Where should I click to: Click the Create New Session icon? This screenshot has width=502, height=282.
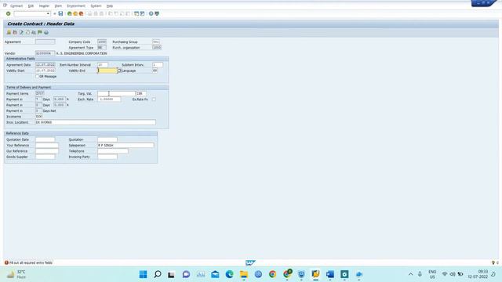(136, 14)
